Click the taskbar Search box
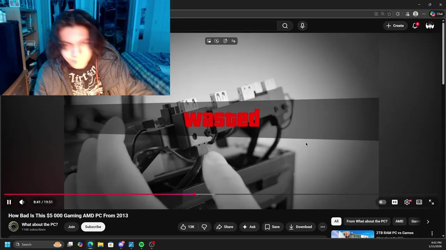The height and width of the screenshot is (250, 446). [x=38, y=244]
